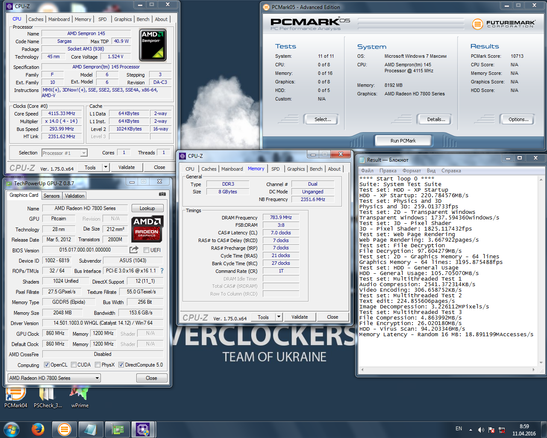Click the Lookup button in GPU-Z
Screen dimensions: 547x438
coord(147,208)
